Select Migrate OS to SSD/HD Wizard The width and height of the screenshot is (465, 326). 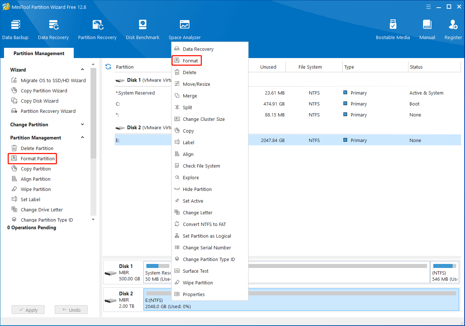(49, 80)
